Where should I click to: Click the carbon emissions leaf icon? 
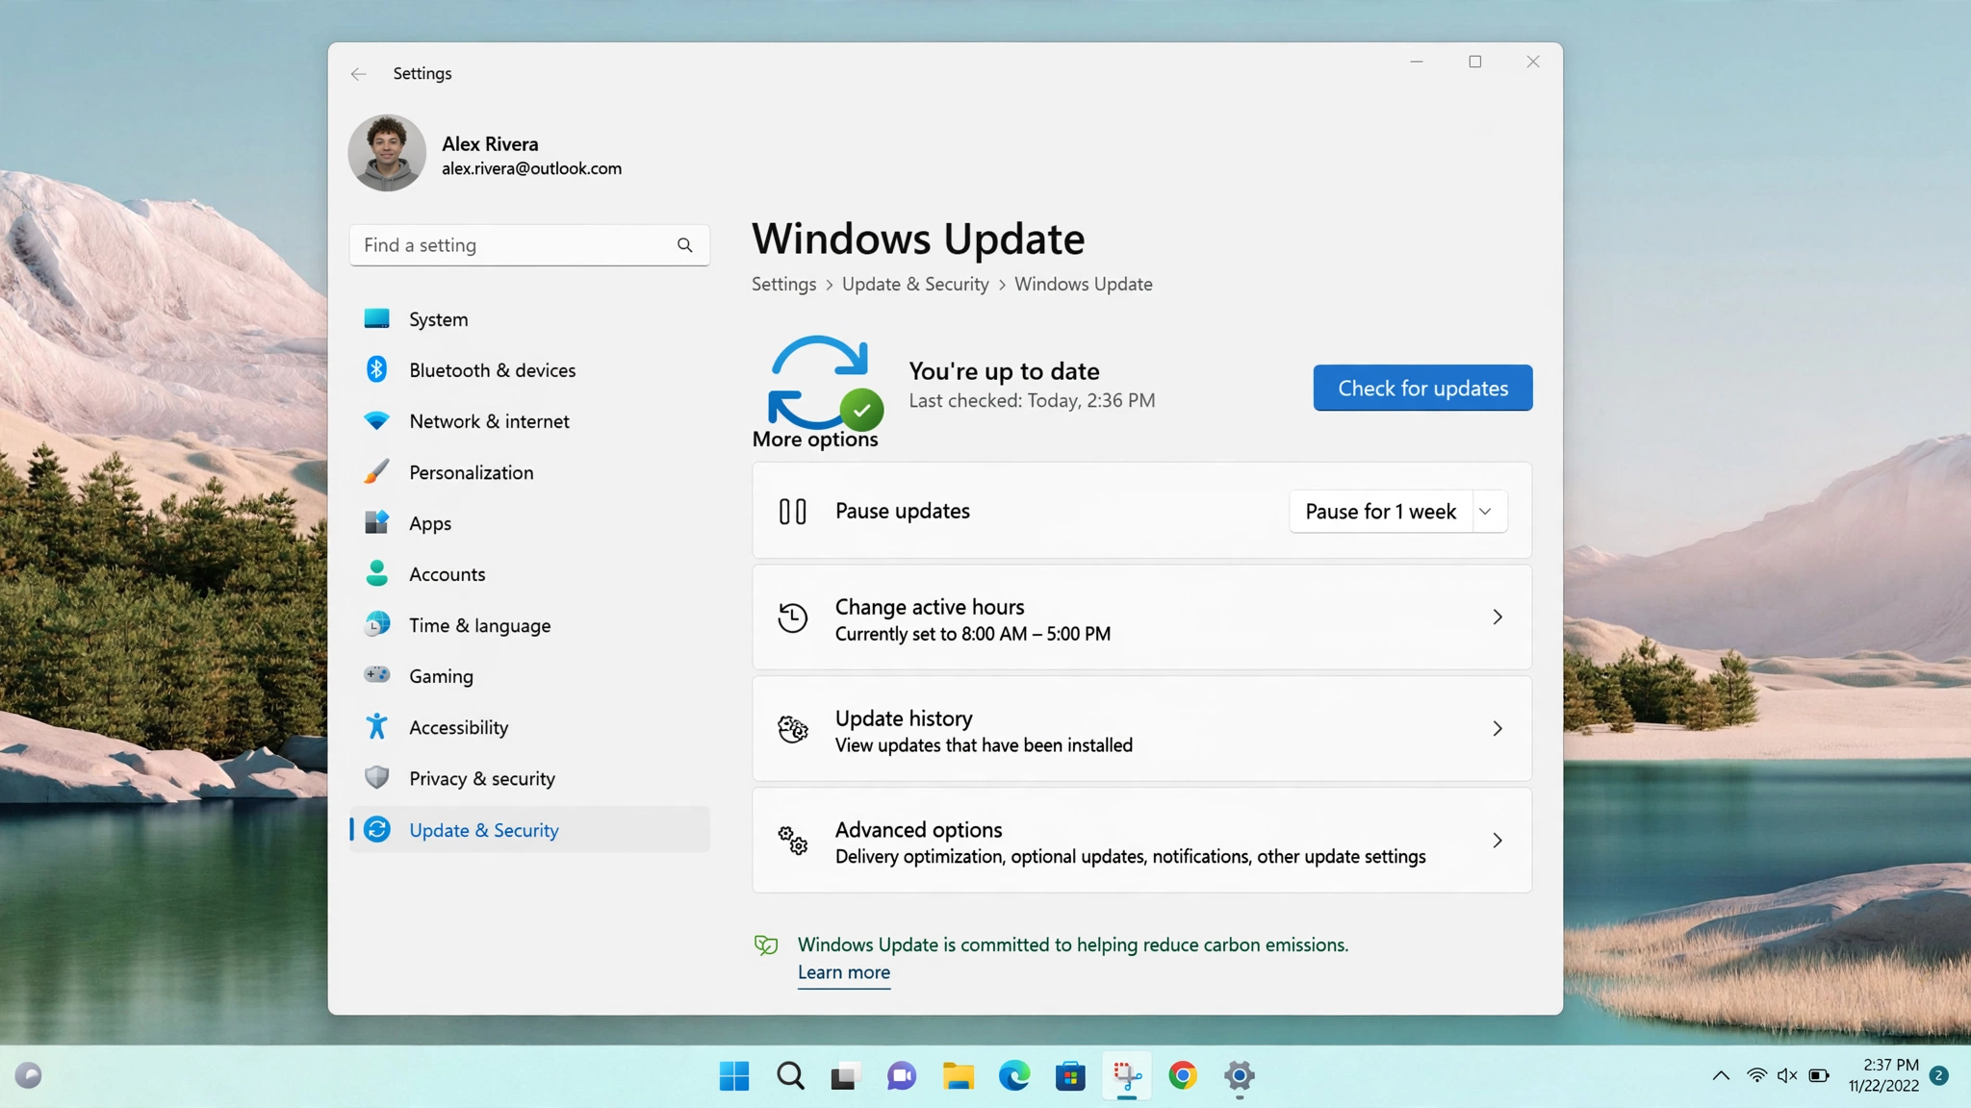[766, 945]
